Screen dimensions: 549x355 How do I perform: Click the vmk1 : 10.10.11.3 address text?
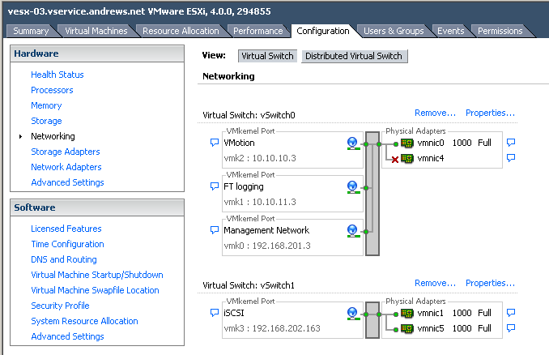[x=260, y=202]
